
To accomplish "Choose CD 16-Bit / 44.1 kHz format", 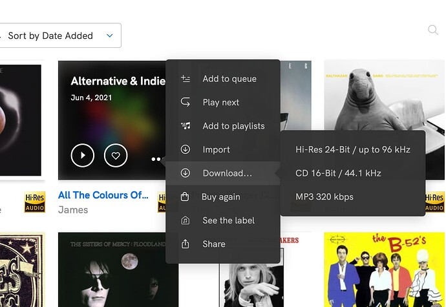I will pos(338,173).
